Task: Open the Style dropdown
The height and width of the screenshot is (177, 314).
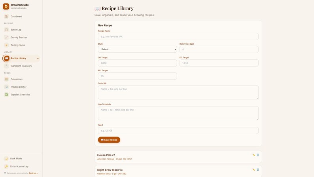Action: point(137,49)
